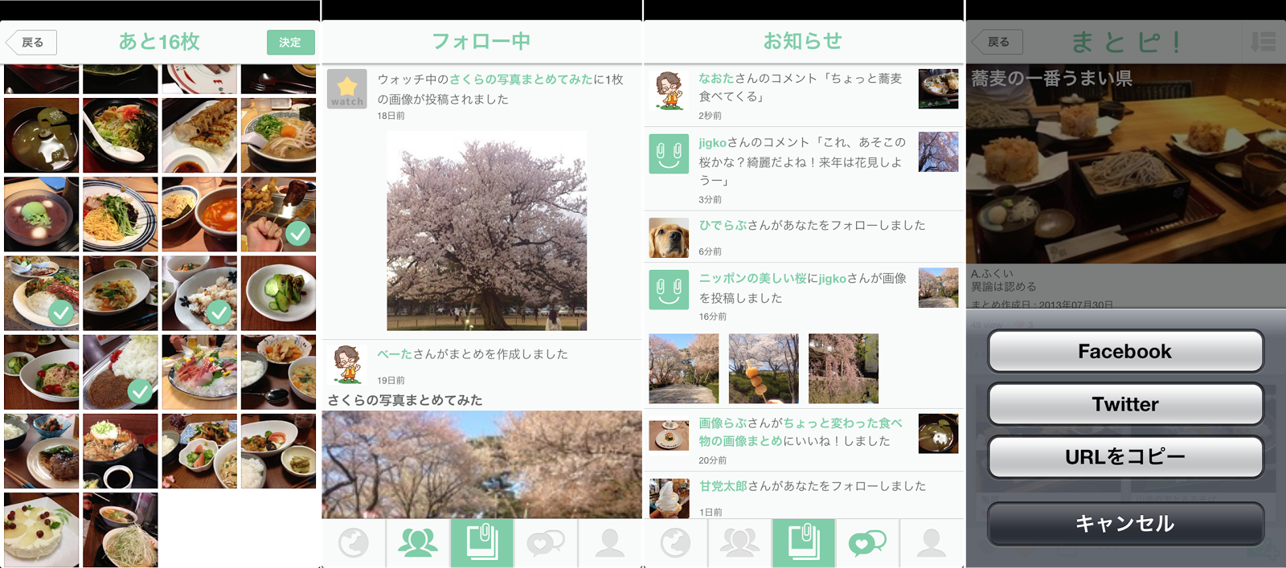
Task: Open べーた's profile link
Action: click(x=394, y=354)
